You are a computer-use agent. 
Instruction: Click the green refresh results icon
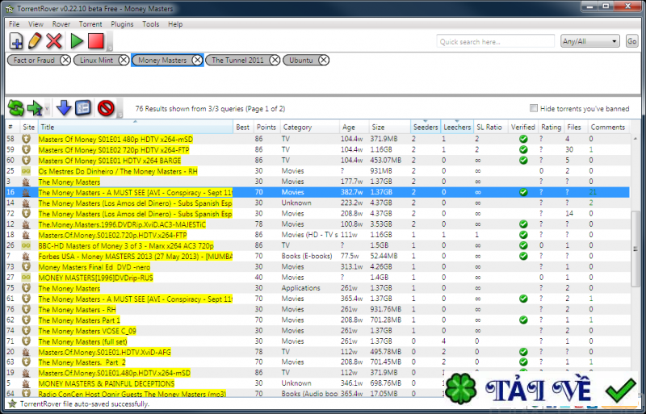coord(15,108)
